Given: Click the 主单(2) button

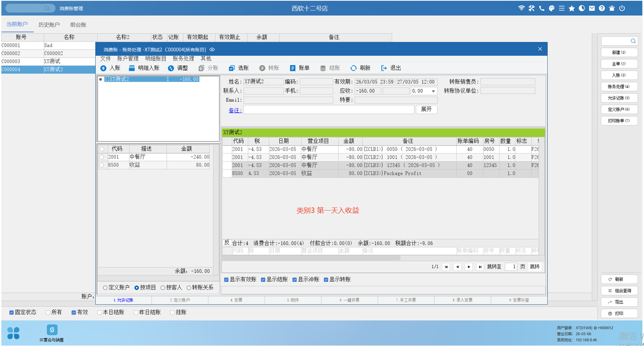Looking at the screenshot, I should pos(619,64).
